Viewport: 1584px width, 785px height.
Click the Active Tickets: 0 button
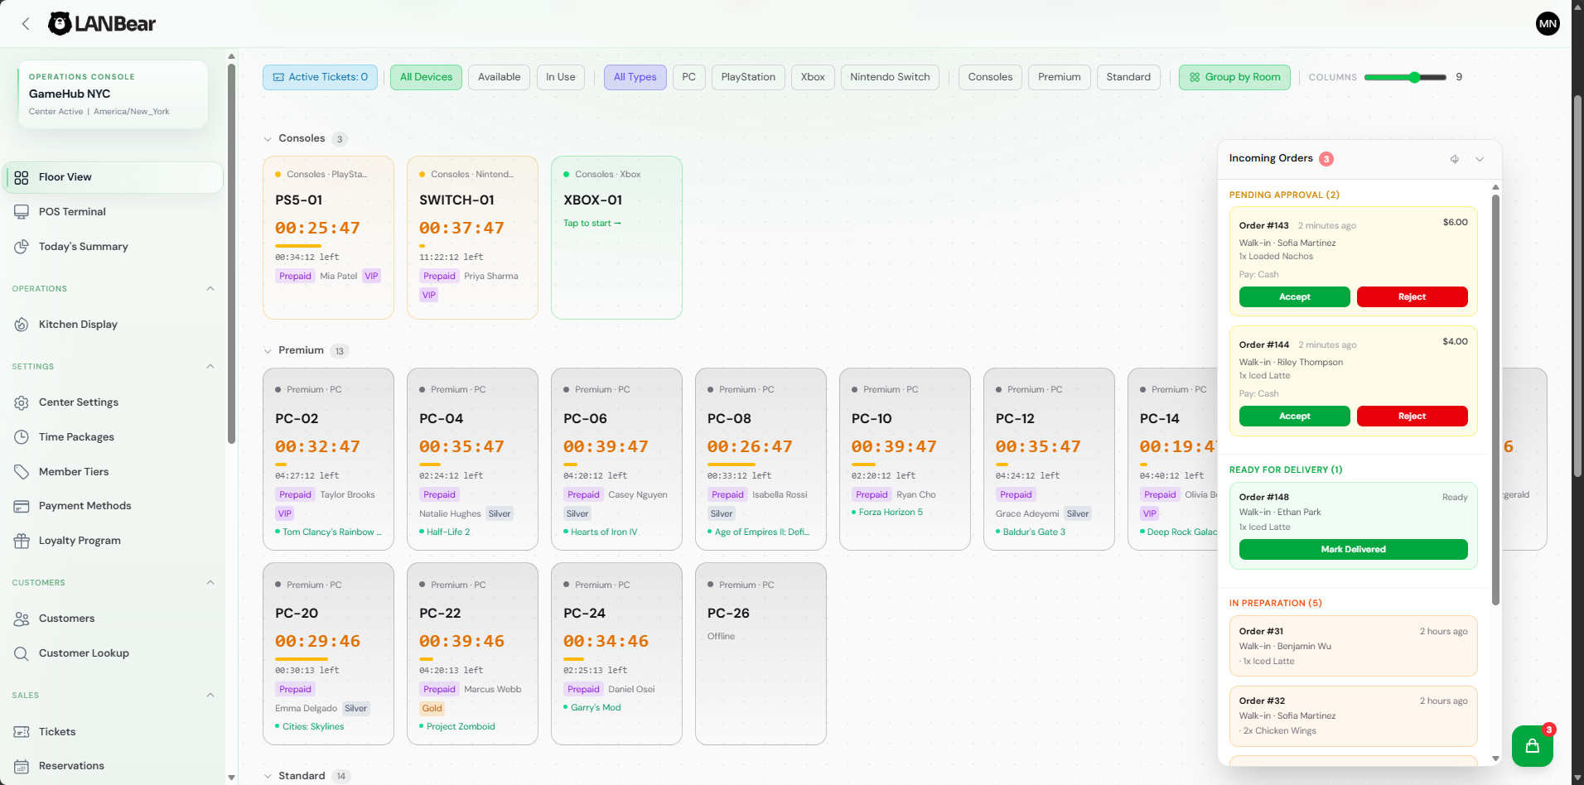321,77
